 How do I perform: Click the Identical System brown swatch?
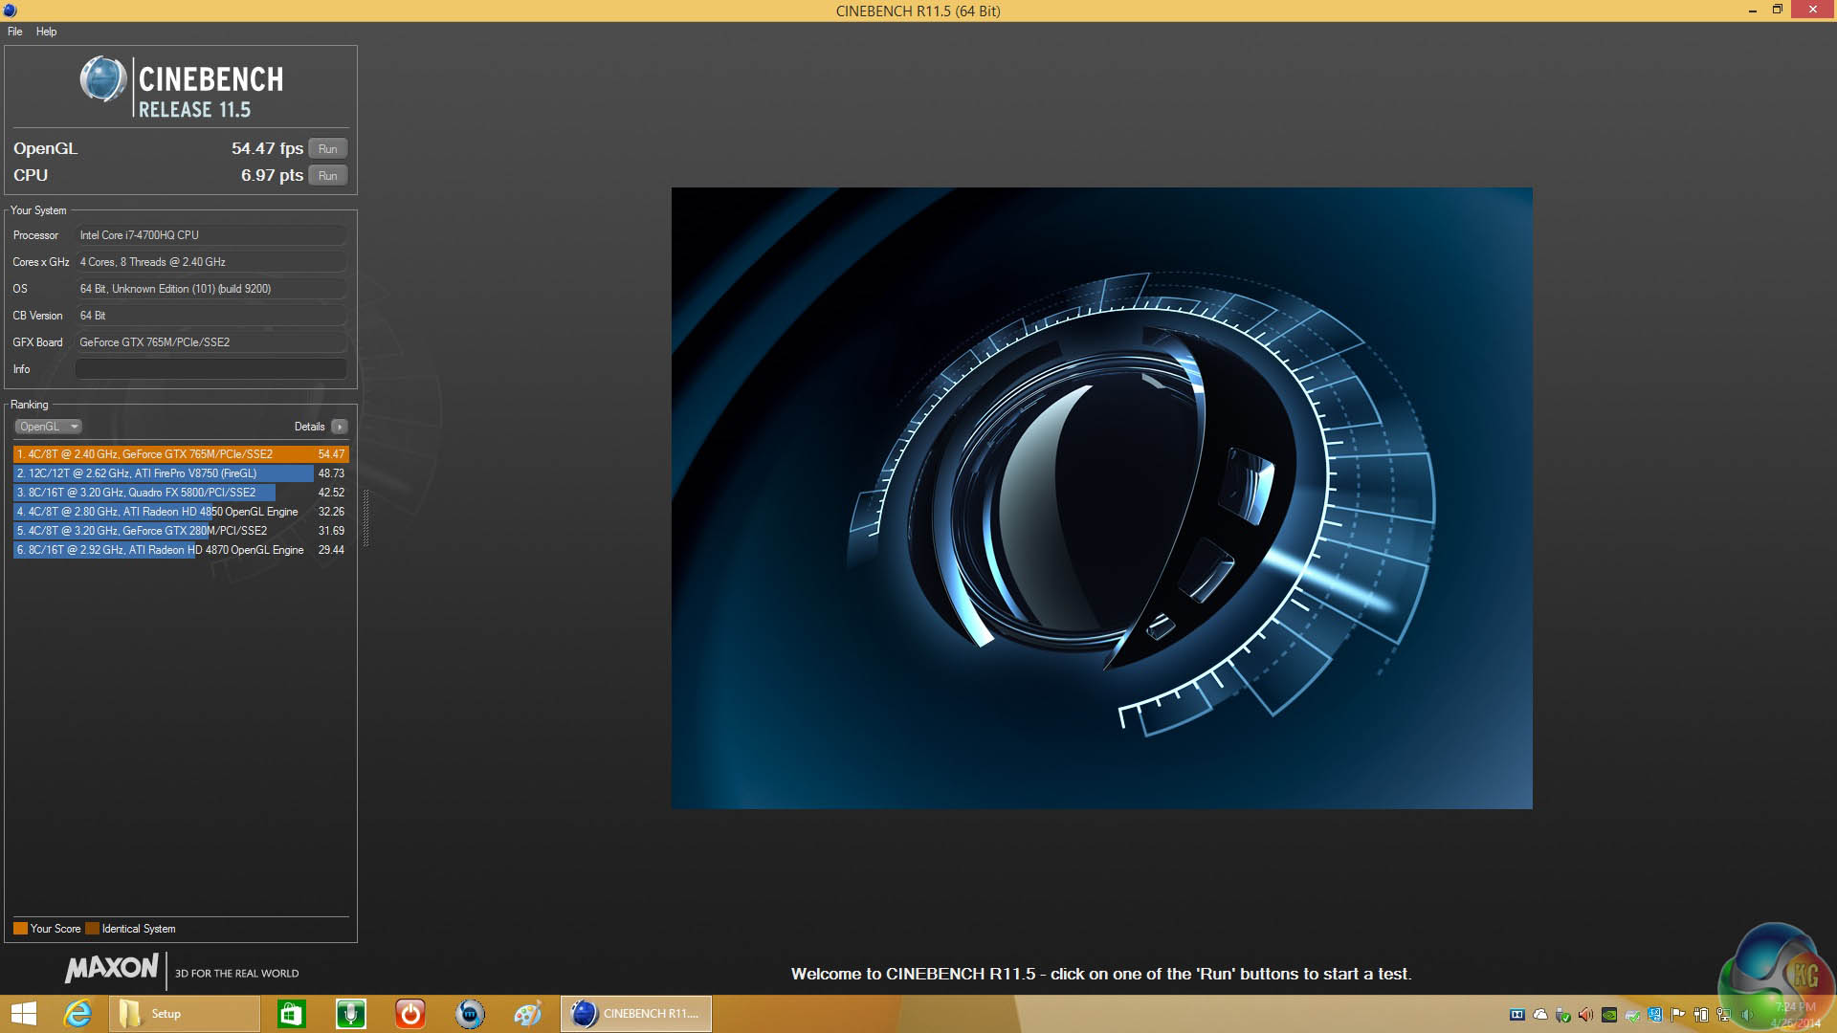92,929
